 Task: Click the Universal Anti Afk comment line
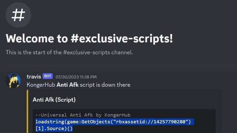pyautogui.click(x=83, y=115)
